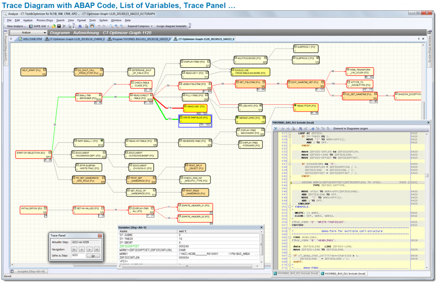Click the zoom-in magnifier icon

(116, 26)
